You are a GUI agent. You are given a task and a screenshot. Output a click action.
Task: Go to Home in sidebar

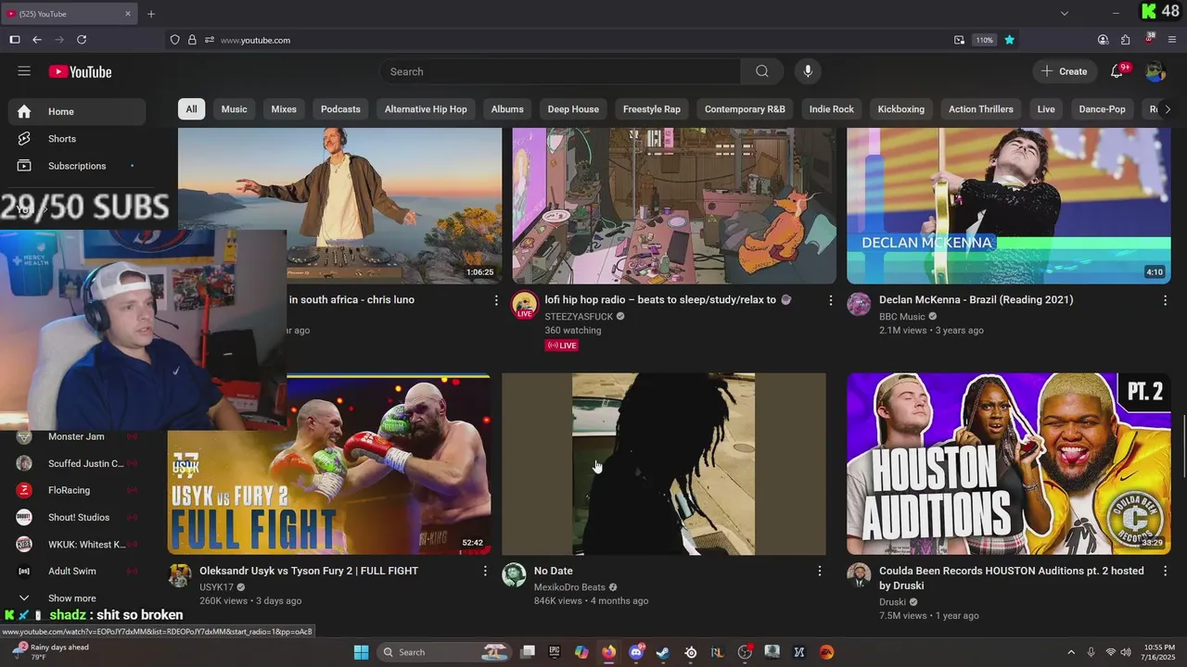[77, 111]
